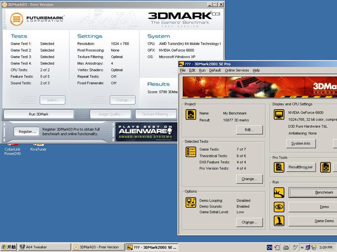The image size is (337, 252).
Task: Open the CH language indicator in the taskbar
Action: (269, 247)
